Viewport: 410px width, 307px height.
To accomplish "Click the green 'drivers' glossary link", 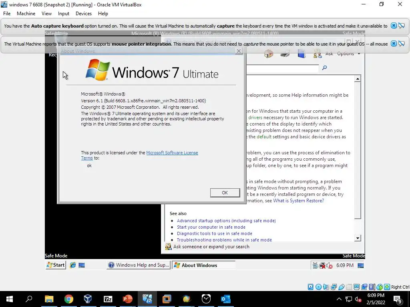I will coord(255,118).
